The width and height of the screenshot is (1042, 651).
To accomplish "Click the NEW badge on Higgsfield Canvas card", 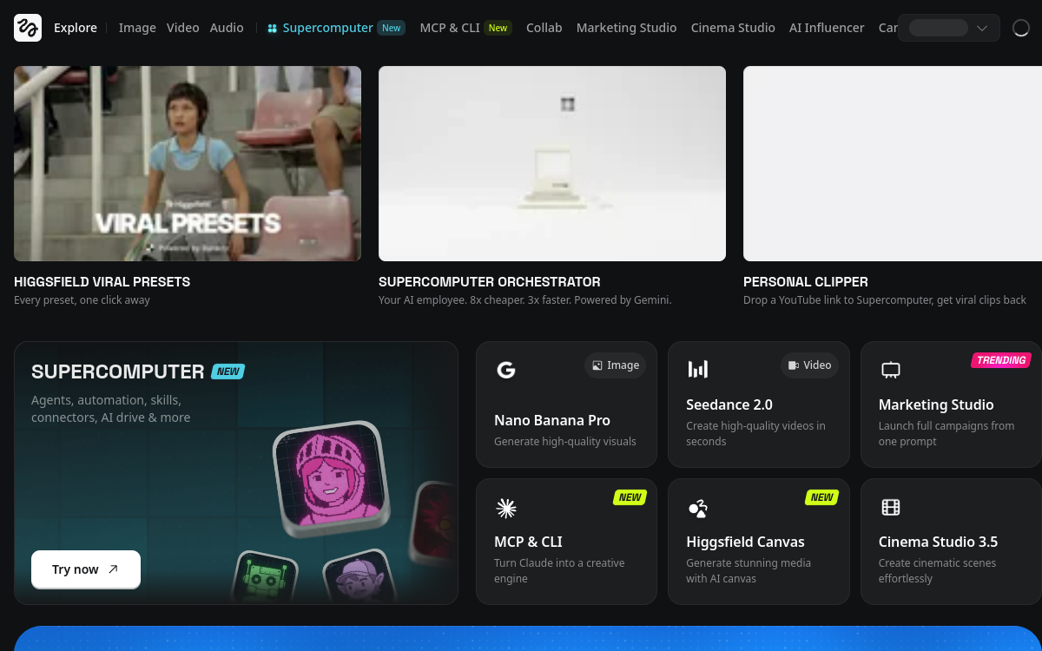I will pyautogui.click(x=821, y=497).
